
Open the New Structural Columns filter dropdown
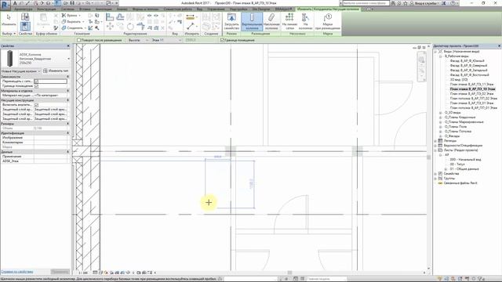(20, 71)
